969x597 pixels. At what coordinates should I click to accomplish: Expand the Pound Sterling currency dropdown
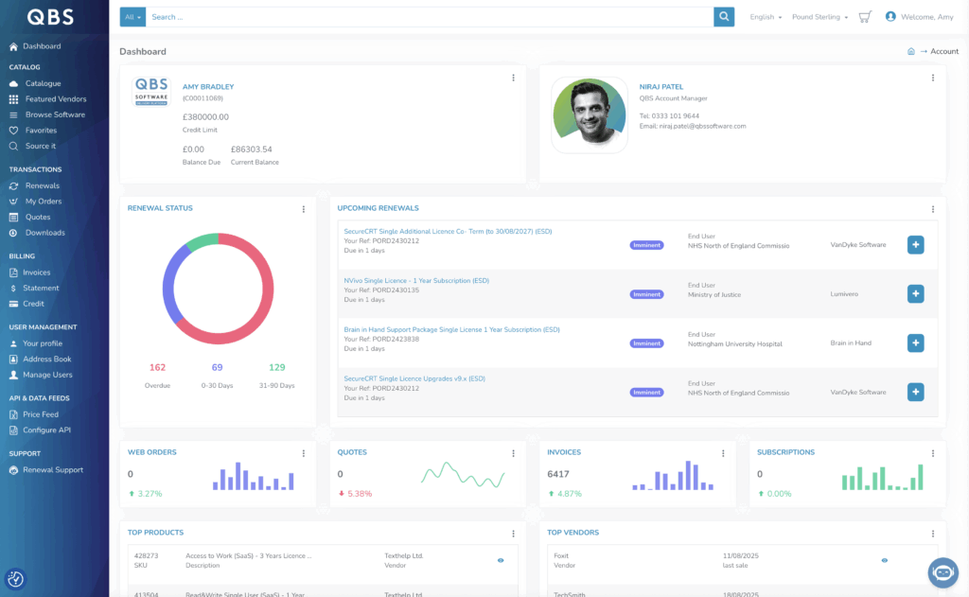[819, 17]
